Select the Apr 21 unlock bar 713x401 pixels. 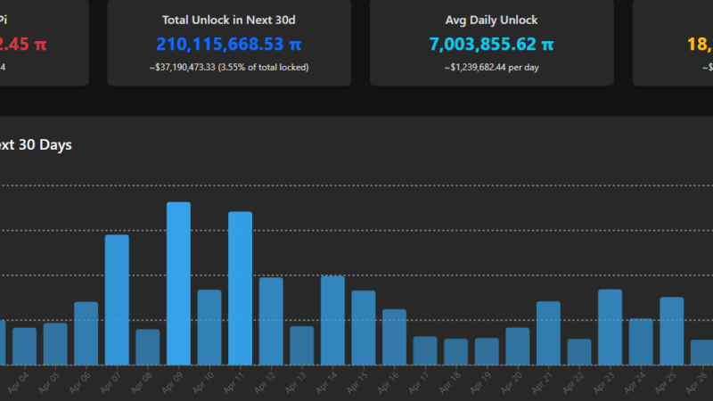point(548,332)
